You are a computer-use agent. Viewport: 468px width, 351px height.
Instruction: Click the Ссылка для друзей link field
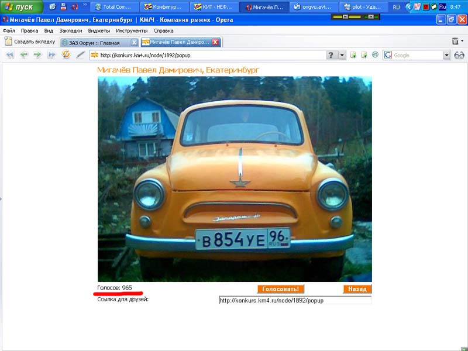point(295,300)
